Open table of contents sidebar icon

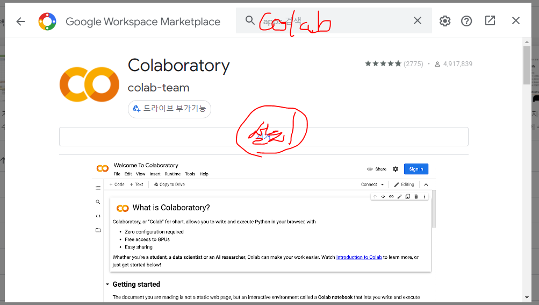coord(98,188)
